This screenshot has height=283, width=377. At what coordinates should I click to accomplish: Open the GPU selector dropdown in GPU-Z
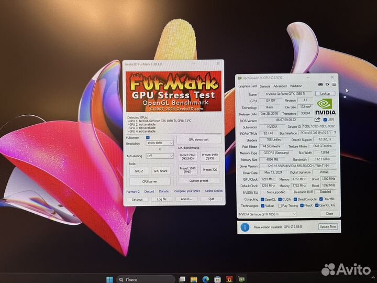[267, 214]
